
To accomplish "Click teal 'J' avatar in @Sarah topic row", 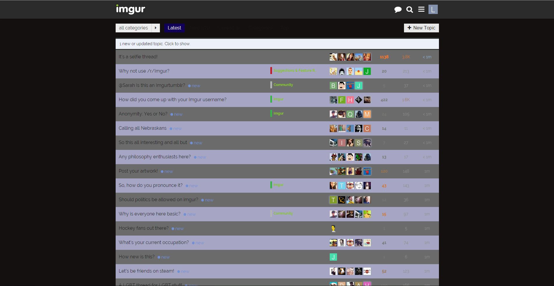I will pos(359,85).
